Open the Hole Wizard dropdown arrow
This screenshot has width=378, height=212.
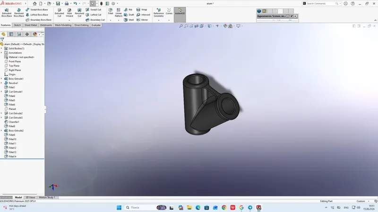point(69,20)
